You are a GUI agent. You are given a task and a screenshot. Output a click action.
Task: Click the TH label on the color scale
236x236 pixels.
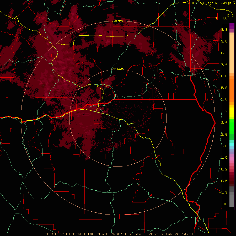click(225, 204)
